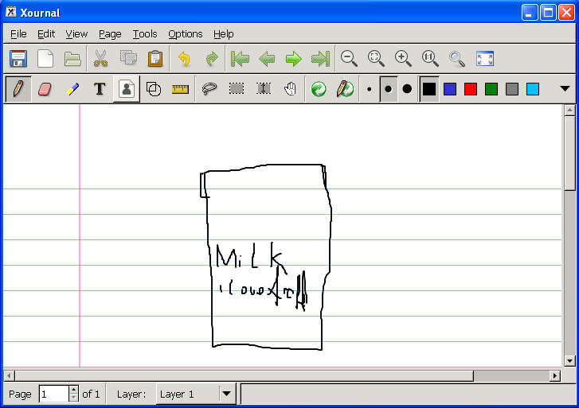Open a file with the folder icon

tap(72, 59)
